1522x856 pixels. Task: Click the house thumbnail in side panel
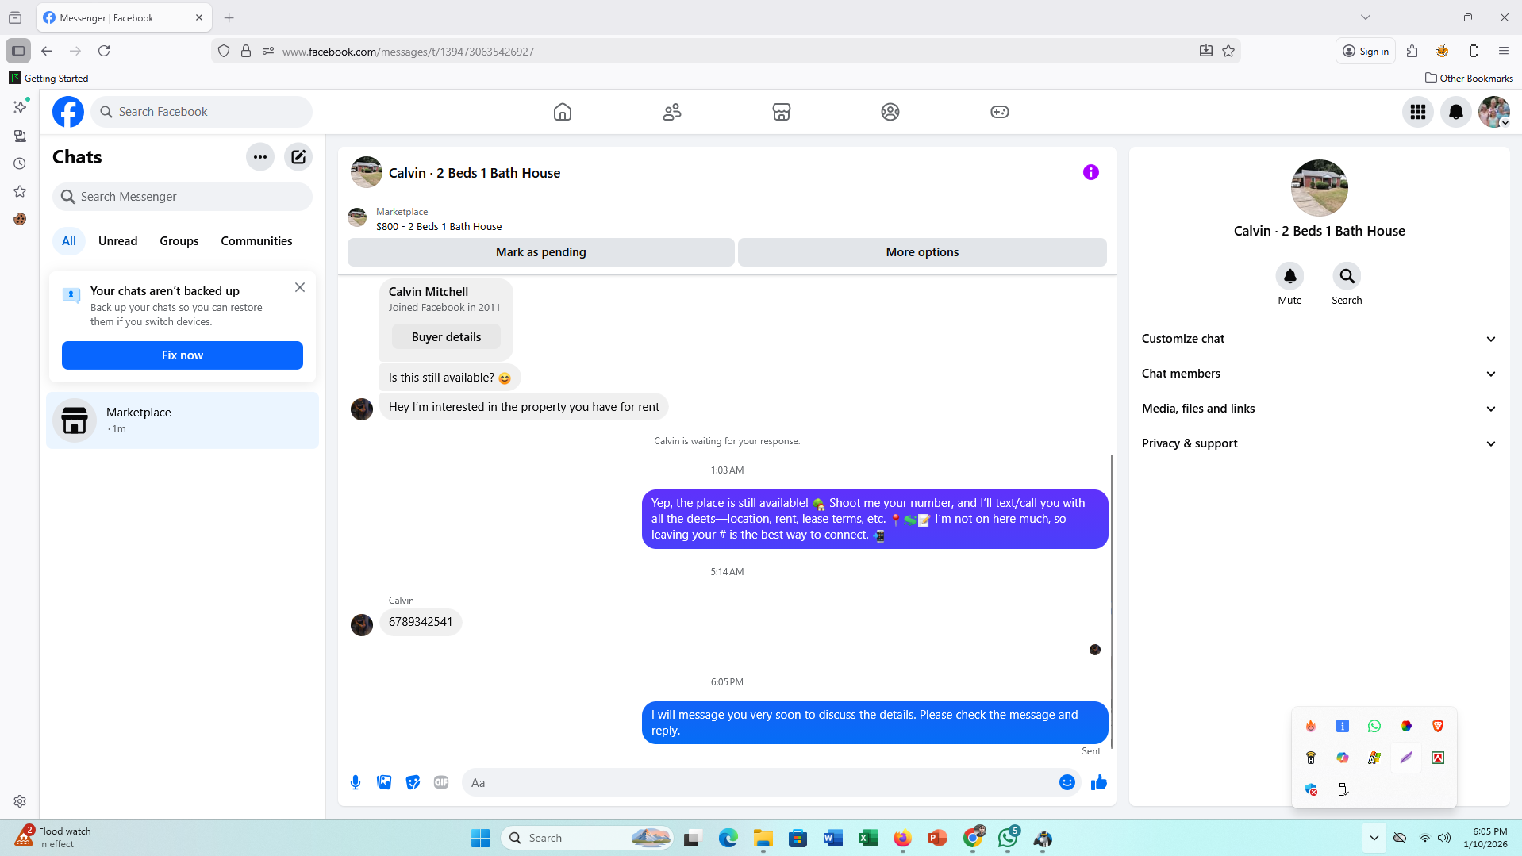(x=1319, y=188)
